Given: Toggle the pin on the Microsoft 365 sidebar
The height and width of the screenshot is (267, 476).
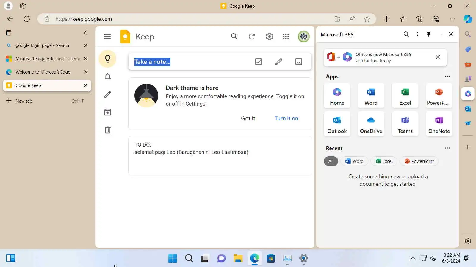Looking at the screenshot, I should 429,34.
